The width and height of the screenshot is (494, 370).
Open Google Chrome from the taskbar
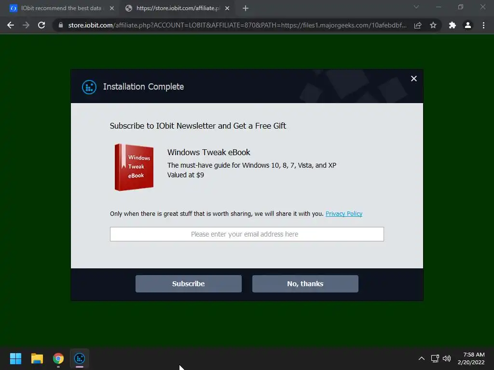coord(58,358)
